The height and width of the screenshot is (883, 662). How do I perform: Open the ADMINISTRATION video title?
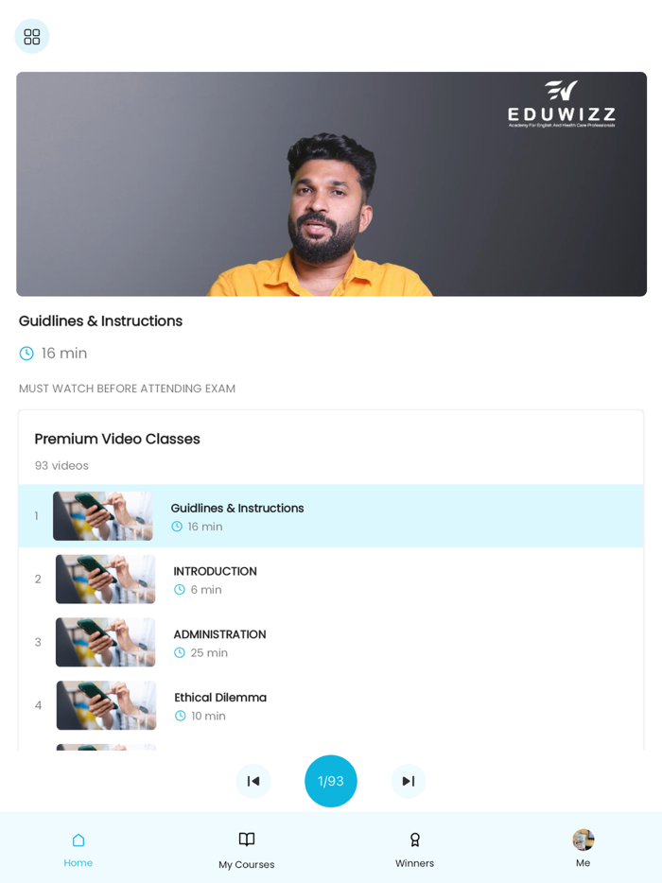pyautogui.click(x=219, y=634)
